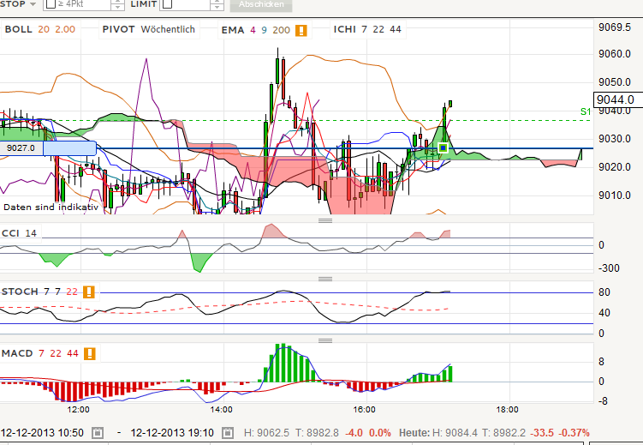The image size is (643, 445).
Task: Click the STOCH indicator warning icon
Action: pos(88,292)
